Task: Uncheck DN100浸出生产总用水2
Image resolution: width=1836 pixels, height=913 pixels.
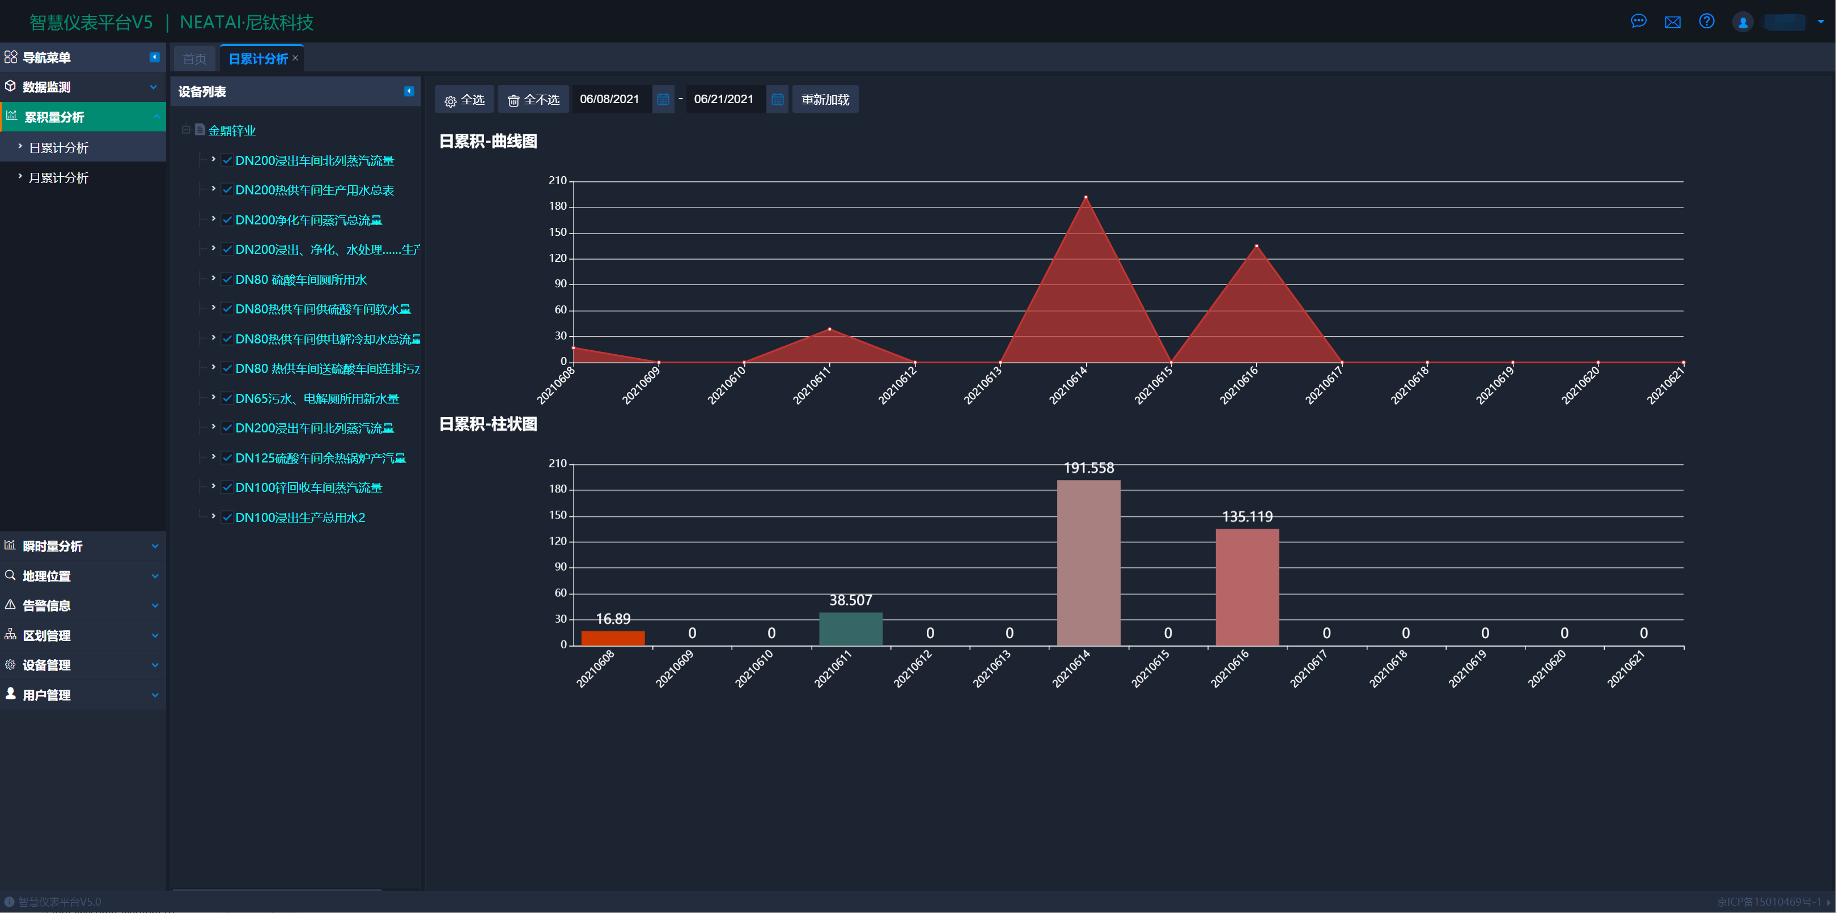Action: 227,517
